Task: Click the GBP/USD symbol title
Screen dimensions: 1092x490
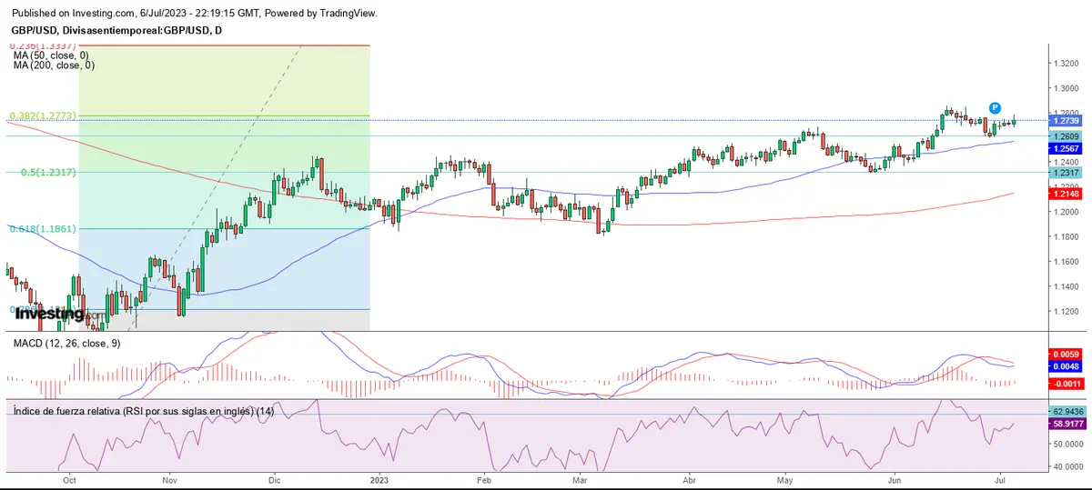Action: pos(116,30)
